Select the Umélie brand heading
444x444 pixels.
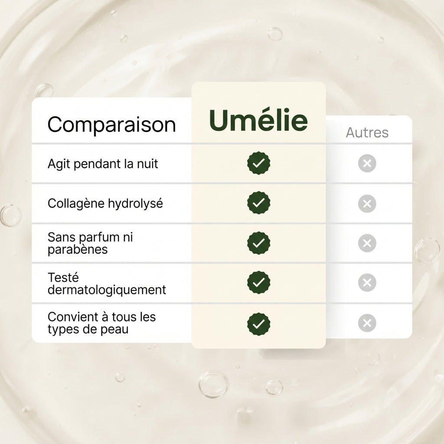258,120
